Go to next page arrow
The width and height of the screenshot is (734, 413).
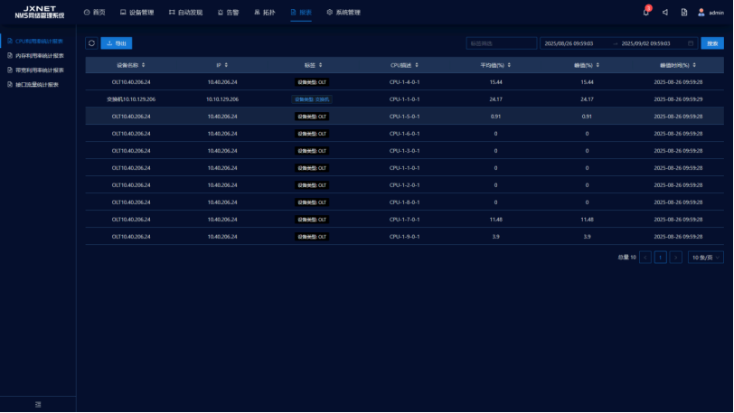point(675,258)
